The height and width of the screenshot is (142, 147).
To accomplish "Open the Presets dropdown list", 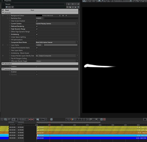I will coord(65,4).
